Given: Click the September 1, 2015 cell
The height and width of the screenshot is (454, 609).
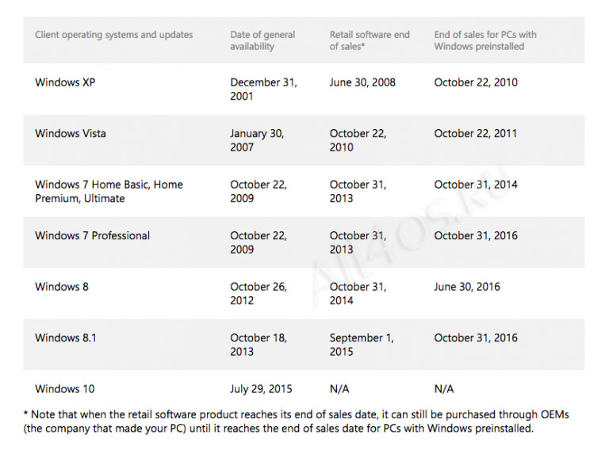Looking at the screenshot, I should [x=362, y=345].
